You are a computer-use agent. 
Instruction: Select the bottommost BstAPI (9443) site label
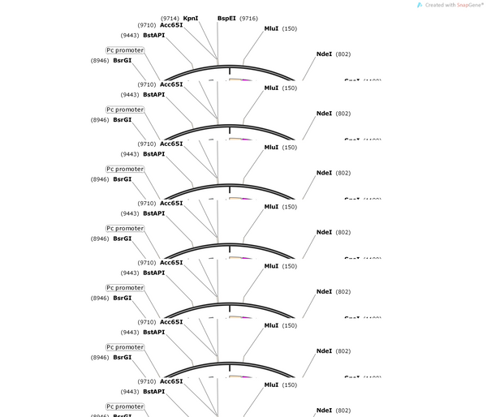point(143,392)
